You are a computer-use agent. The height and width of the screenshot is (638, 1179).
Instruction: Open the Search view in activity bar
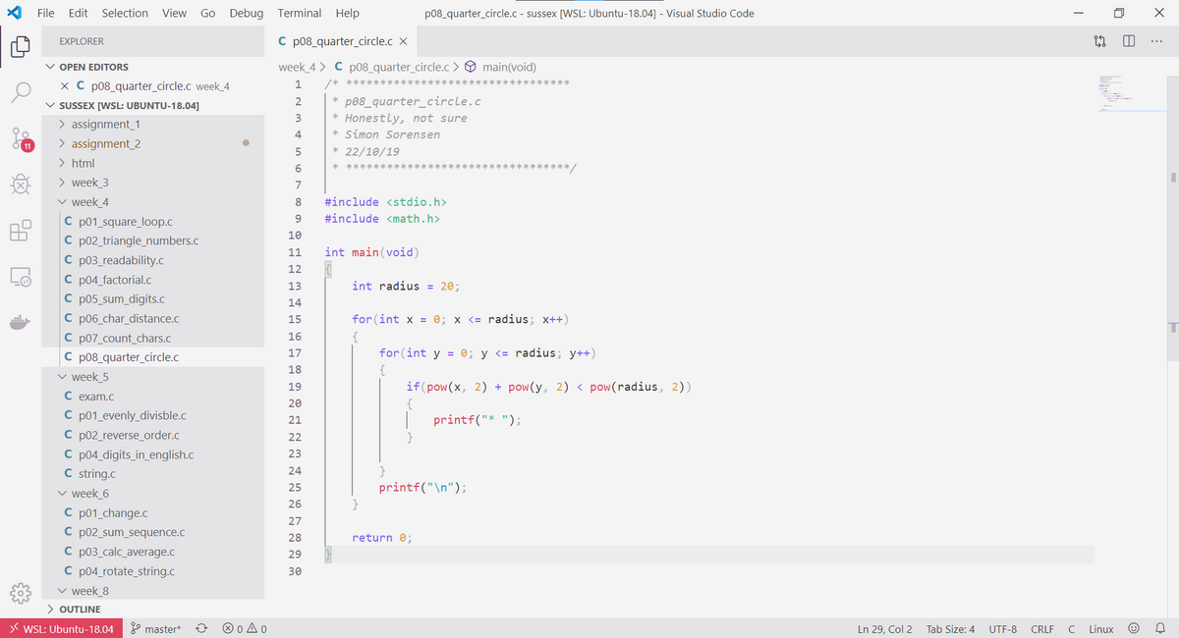click(22, 93)
